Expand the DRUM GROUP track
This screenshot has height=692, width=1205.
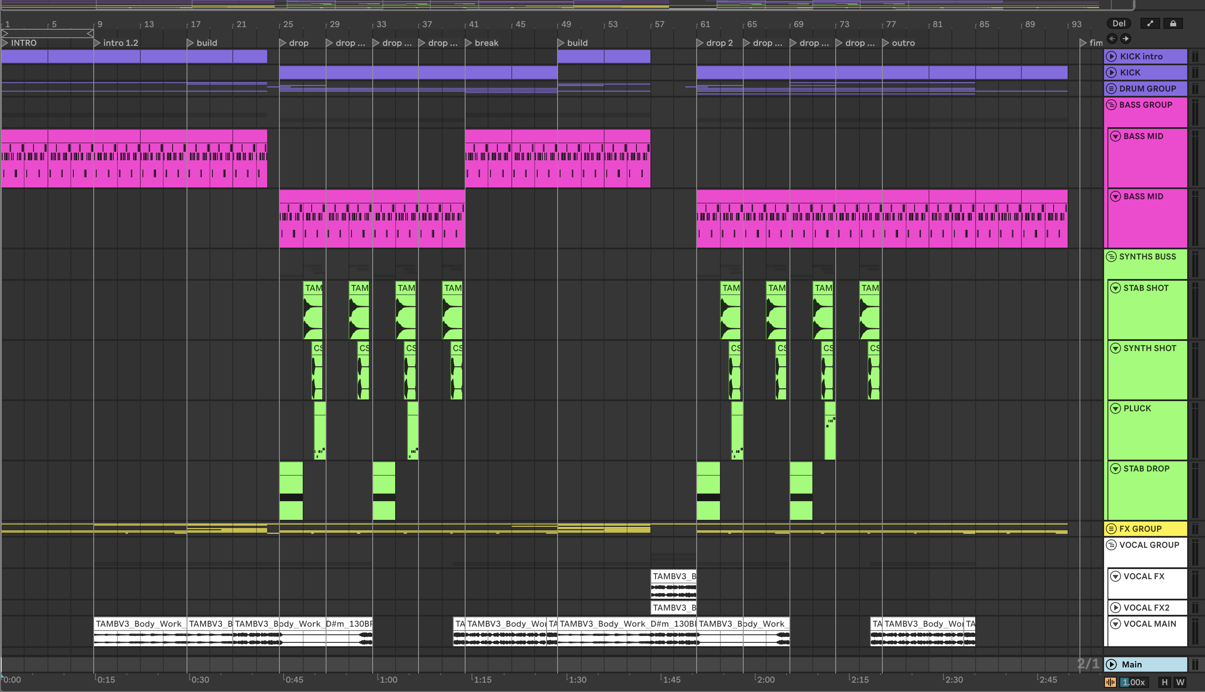pos(1111,88)
